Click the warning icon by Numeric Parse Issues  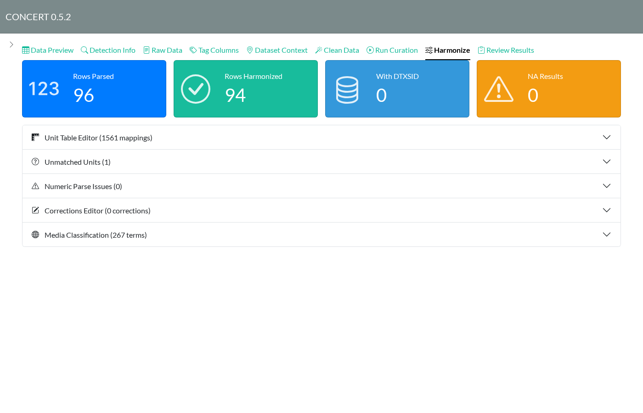[x=35, y=186]
